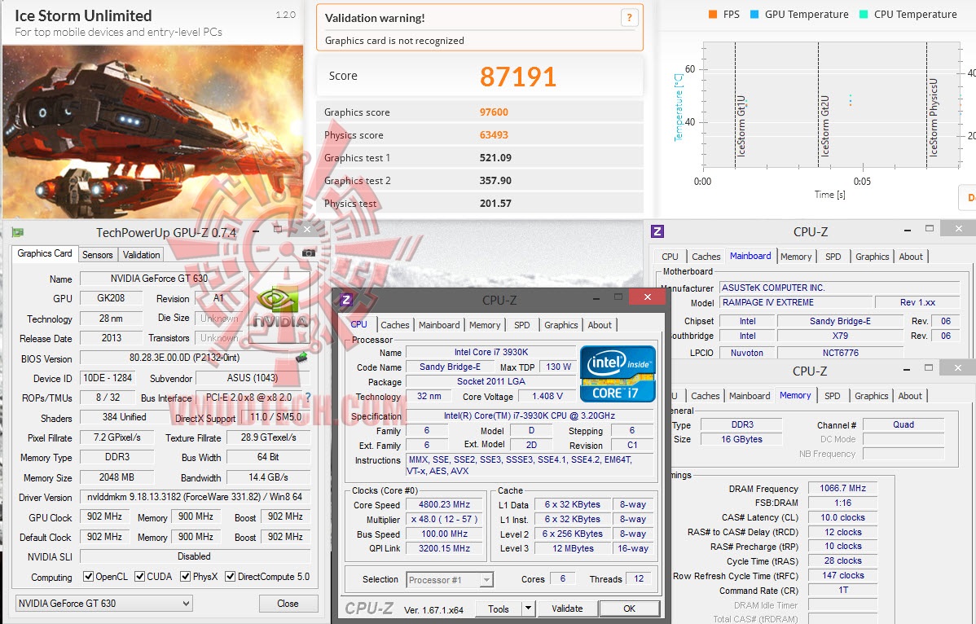Click the Graphics test 2 value 357.90
Image resolution: width=976 pixels, height=624 pixels.
point(495,180)
